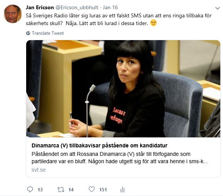
Task: Click the smiling emoji in tweet text
Action: [x=153, y=23]
